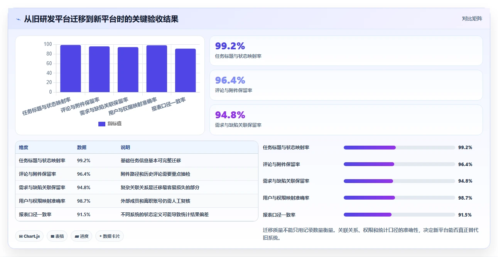This screenshot has width=498, height=257.
Task: Click table cell 报表口径一致率
Action: [x=35, y=214]
